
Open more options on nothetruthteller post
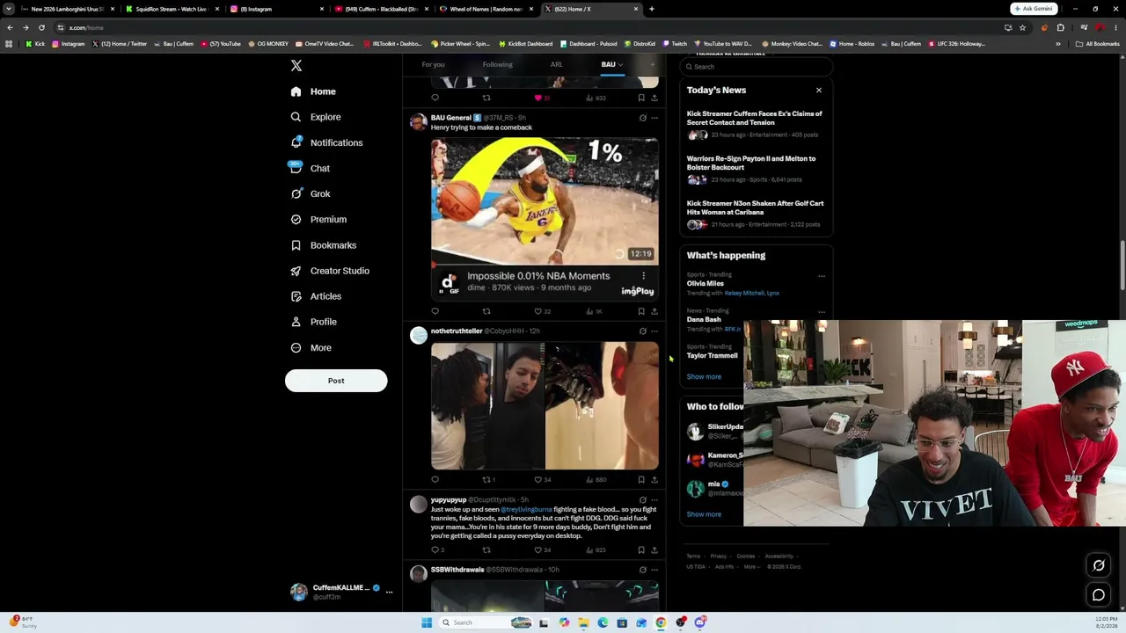pyautogui.click(x=654, y=331)
